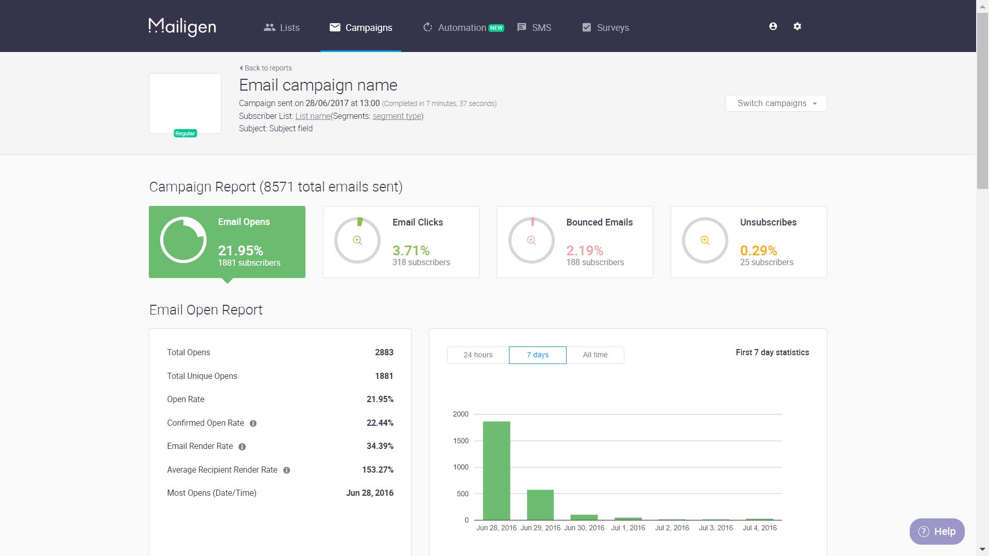Click info icon by Average Recipient Render Rate
Viewport: 989px width, 556px height.
coord(286,471)
